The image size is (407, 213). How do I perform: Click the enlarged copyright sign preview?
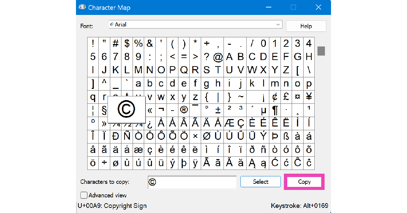click(x=127, y=109)
